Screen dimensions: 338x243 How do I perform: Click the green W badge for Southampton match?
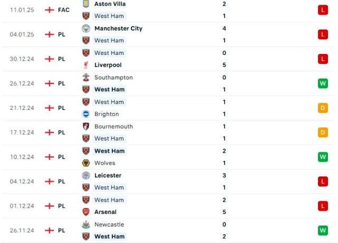pyautogui.click(x=323, y=83)
